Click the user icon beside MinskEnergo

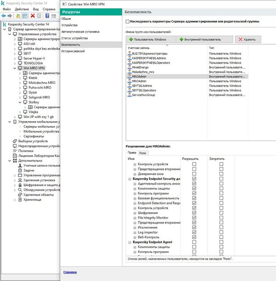129,67
